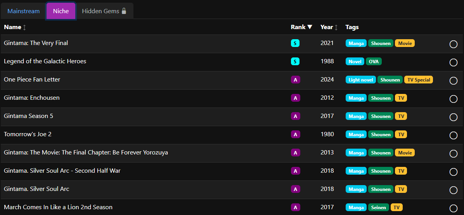Click Manga tag on March Comes In Like a Lion
This screenshot has width=464, height=215.
356,207
